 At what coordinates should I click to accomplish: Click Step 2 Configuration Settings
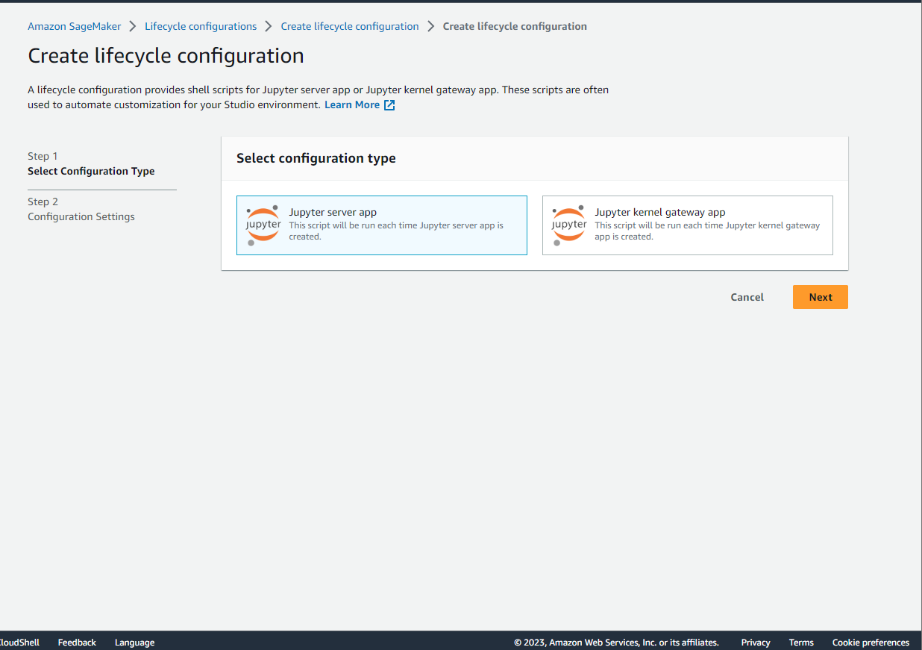[x=81, y=209]
